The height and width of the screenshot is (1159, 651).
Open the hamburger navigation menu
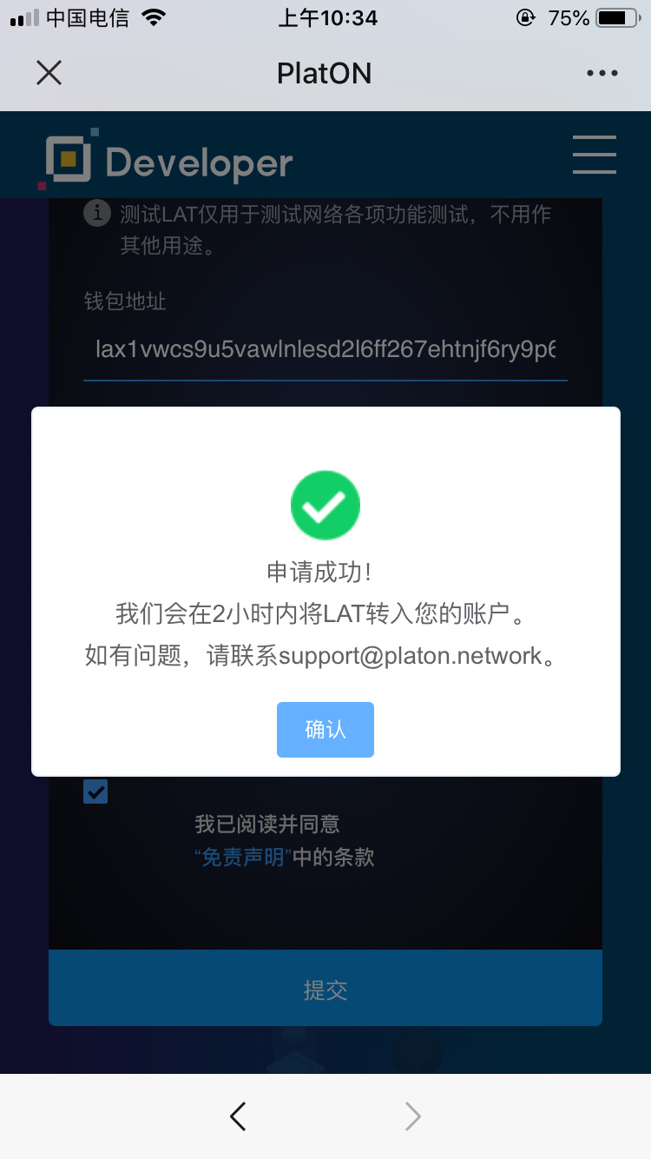(x=595, y=155)
